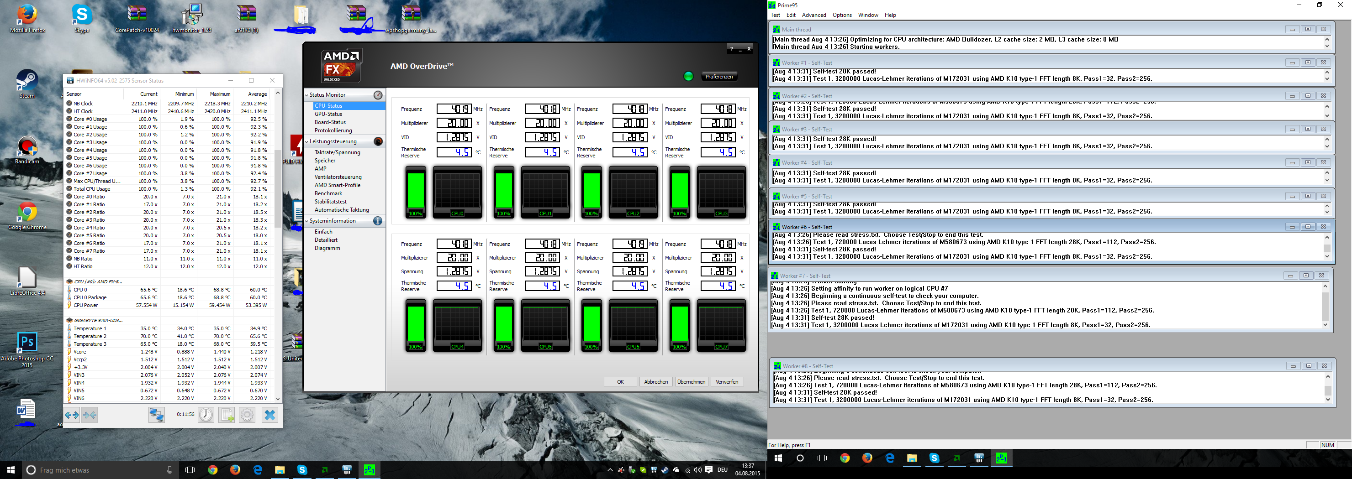Click the Status Monitor gauge icon in AMD OverDrive
The height and width of the screenshot is (479, 1352).
pos(378,95)
